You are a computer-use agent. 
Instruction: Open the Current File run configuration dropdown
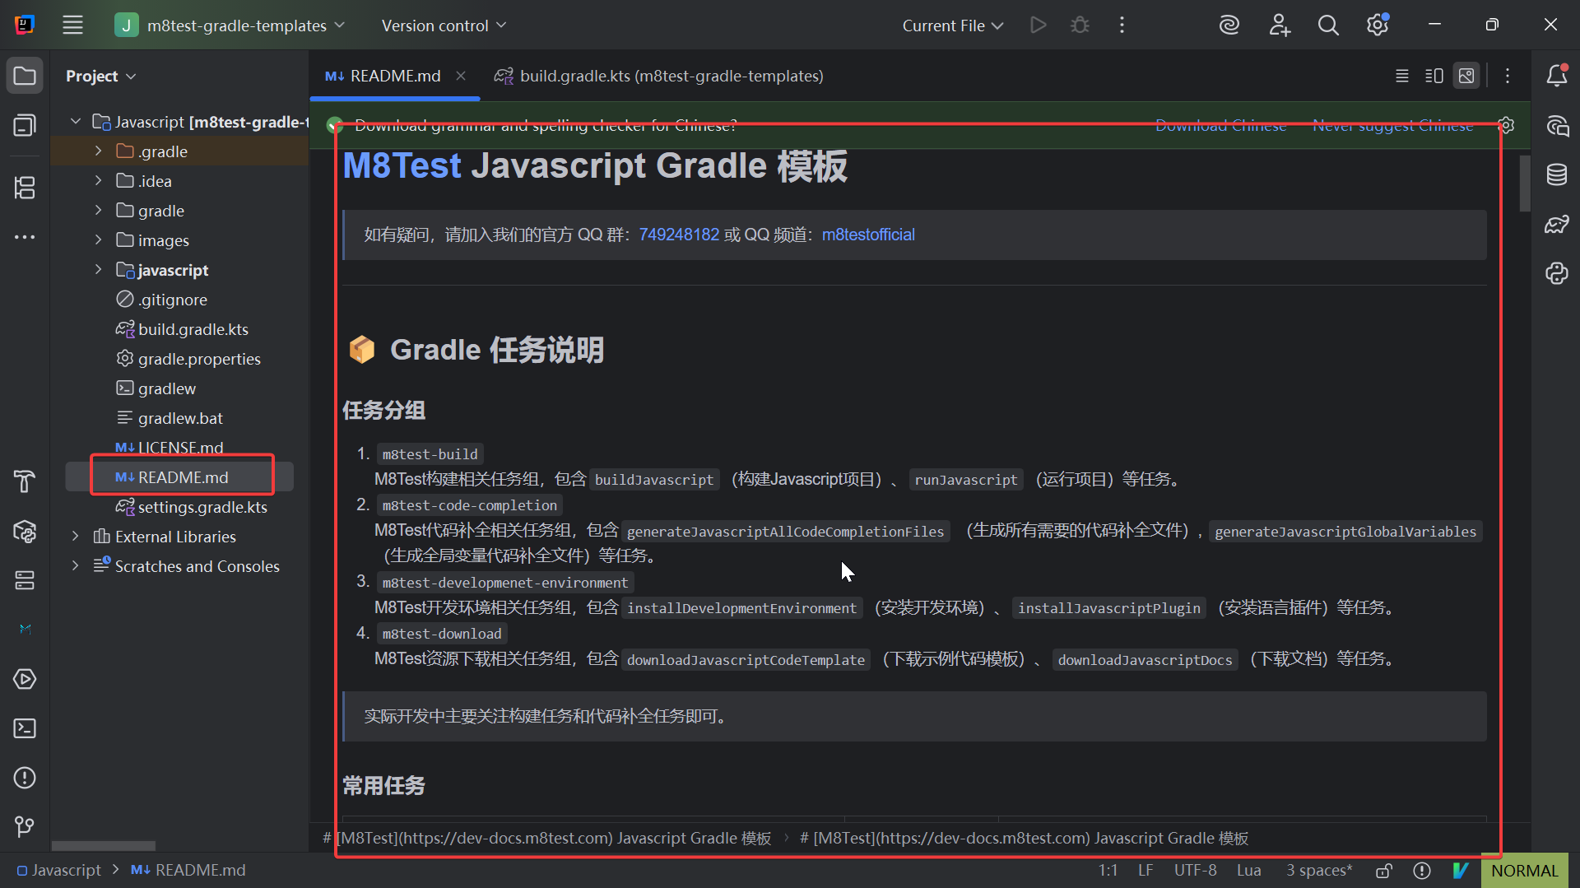(x=951, y=26)
